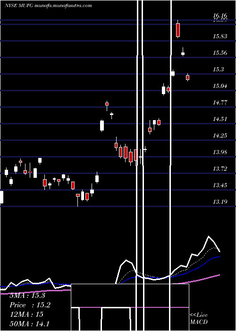Click the Price : 15.2 legend value
The image size is (236, 331).
point(30,305)
